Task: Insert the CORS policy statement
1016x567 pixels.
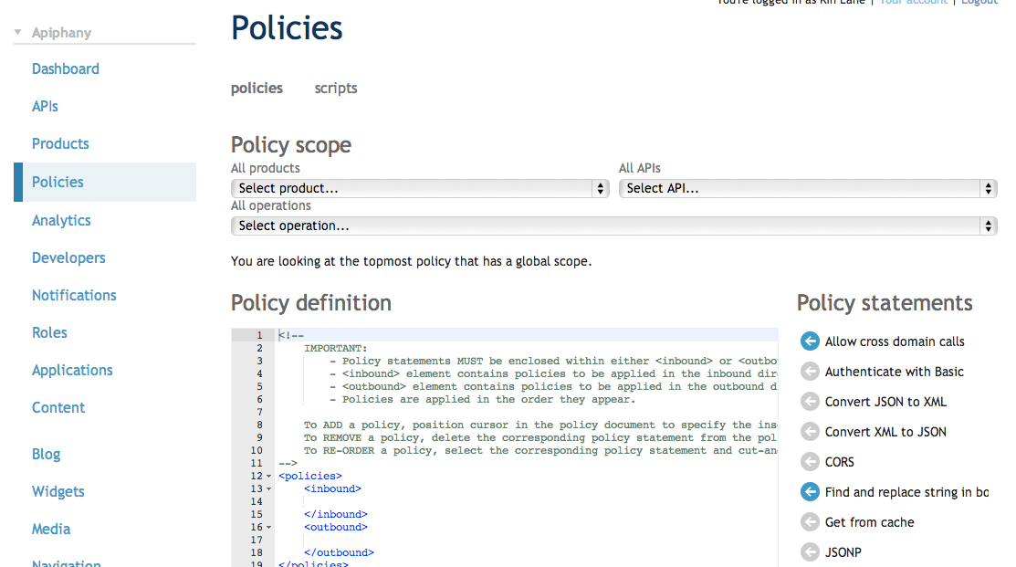Action: 810,461
